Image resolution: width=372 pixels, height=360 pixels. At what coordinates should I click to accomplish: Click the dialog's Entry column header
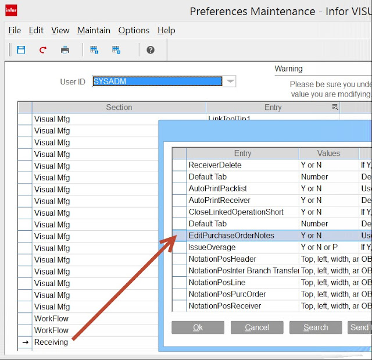click(242, 154)
